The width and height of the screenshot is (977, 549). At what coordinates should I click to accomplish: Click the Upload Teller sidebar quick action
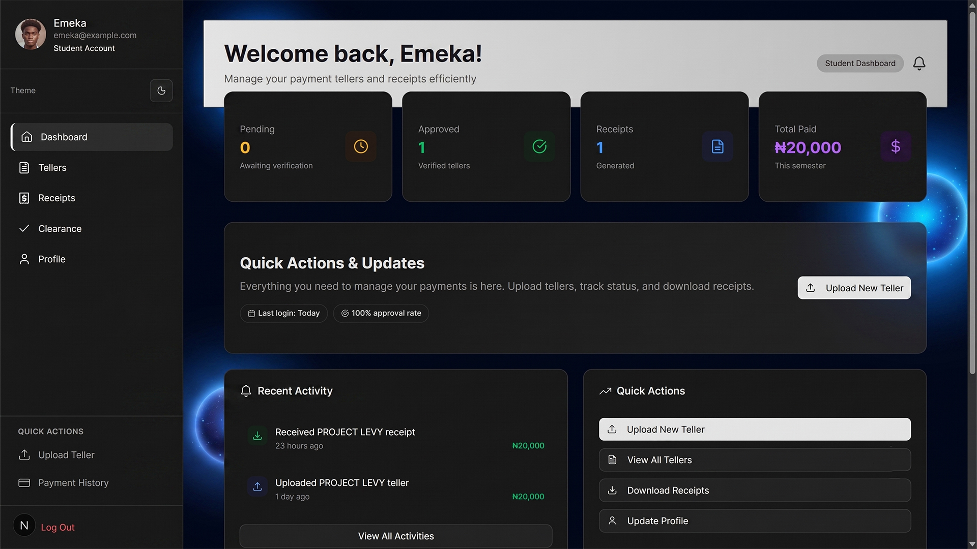(56, 455)
